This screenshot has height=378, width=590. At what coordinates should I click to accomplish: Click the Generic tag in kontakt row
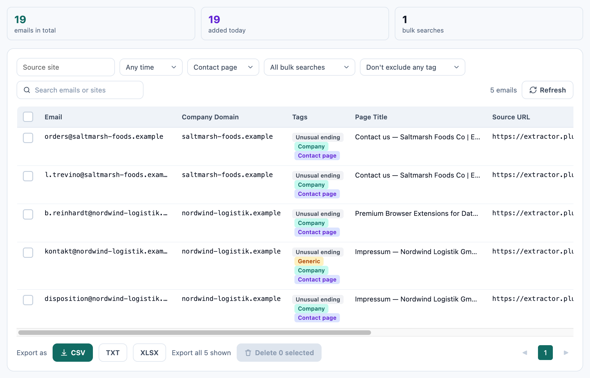(x=309, y=261)
